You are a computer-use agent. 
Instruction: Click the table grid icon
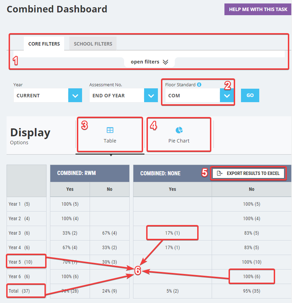tap(110, 130)
